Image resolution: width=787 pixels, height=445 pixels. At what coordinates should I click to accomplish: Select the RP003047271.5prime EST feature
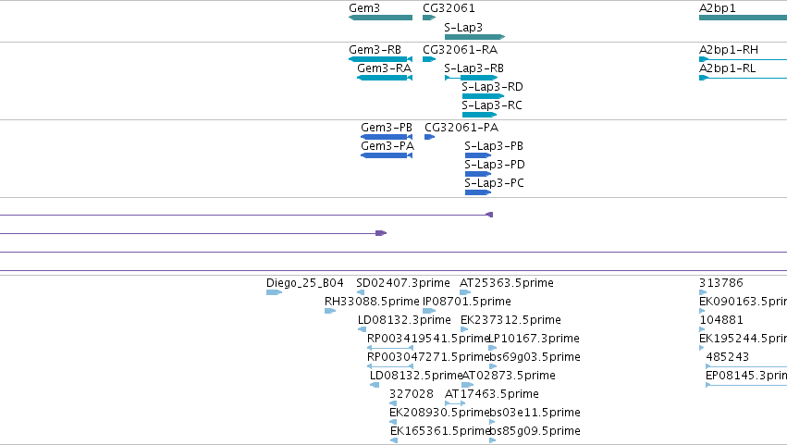[x=390, y=366]
